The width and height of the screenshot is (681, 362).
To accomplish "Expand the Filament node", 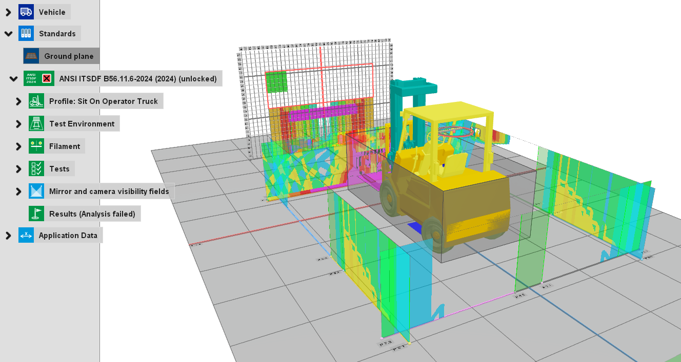I will pyautogui.click(x=19, y=146).
